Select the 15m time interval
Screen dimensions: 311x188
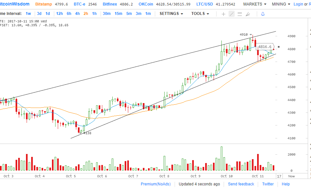click(118, 14)
